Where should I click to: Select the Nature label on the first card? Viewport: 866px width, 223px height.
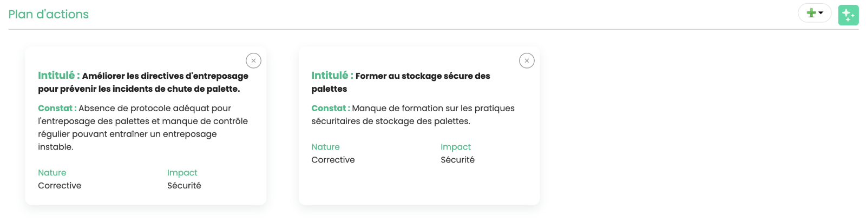(x=52, y=173)
